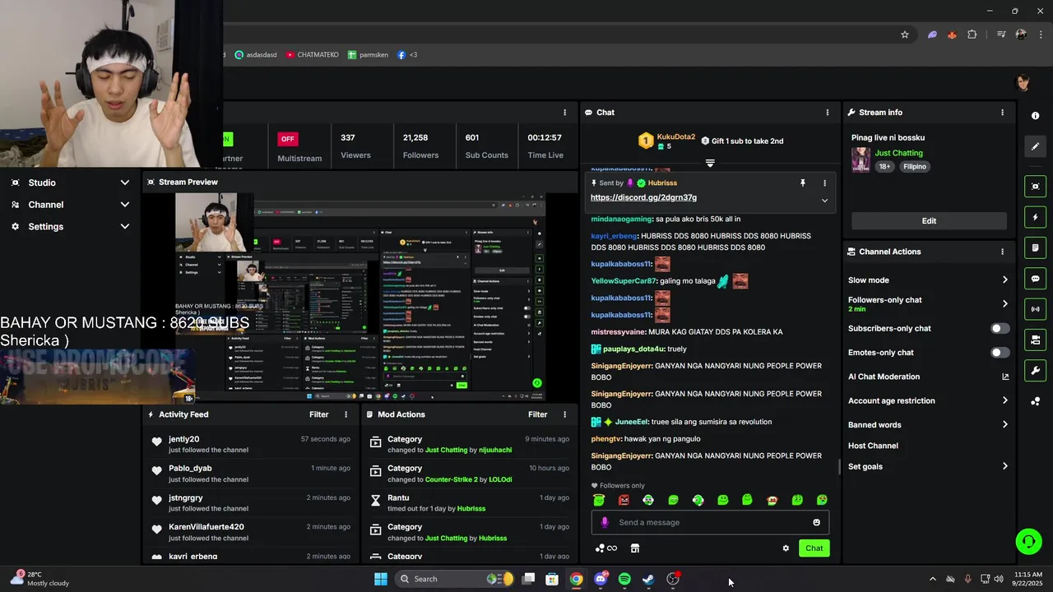The width and height of the screenshot is (1053, 592).
Task: Click the pin icon on pinned message
Action: [803, 183]
